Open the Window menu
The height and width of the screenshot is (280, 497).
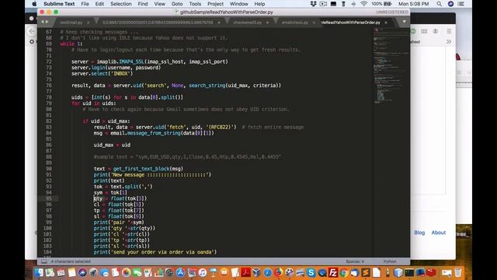(238, 4)
